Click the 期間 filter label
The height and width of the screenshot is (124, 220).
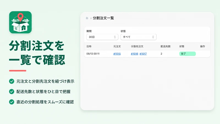pyautogui.click(x=89, y=31)
